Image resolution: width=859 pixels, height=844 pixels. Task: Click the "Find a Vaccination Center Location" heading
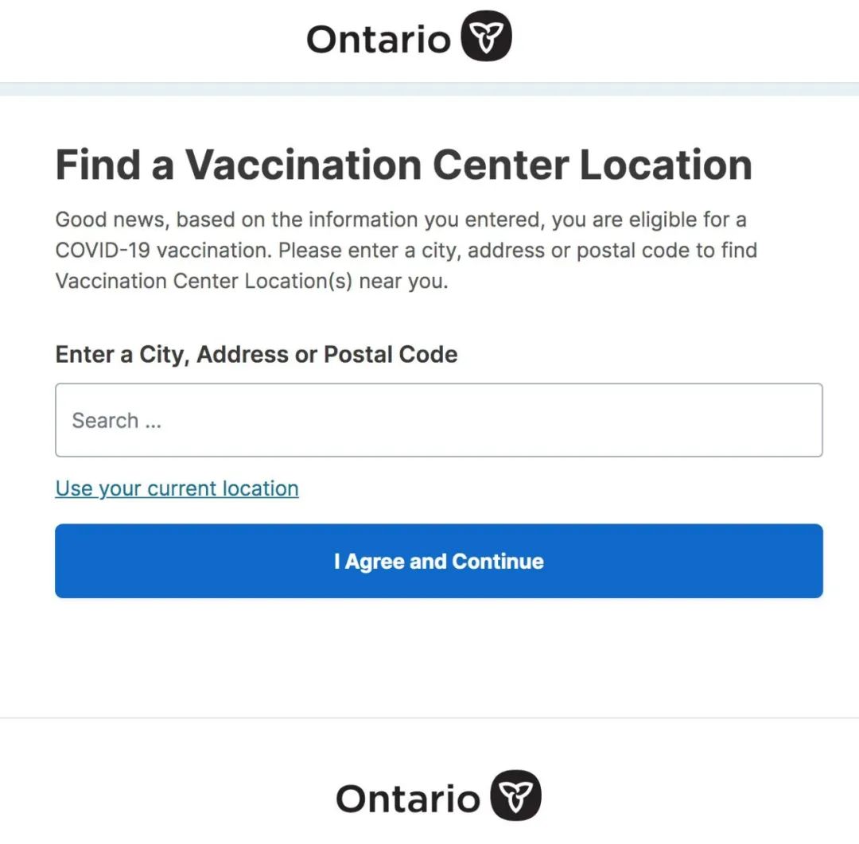tap(404, 165)
